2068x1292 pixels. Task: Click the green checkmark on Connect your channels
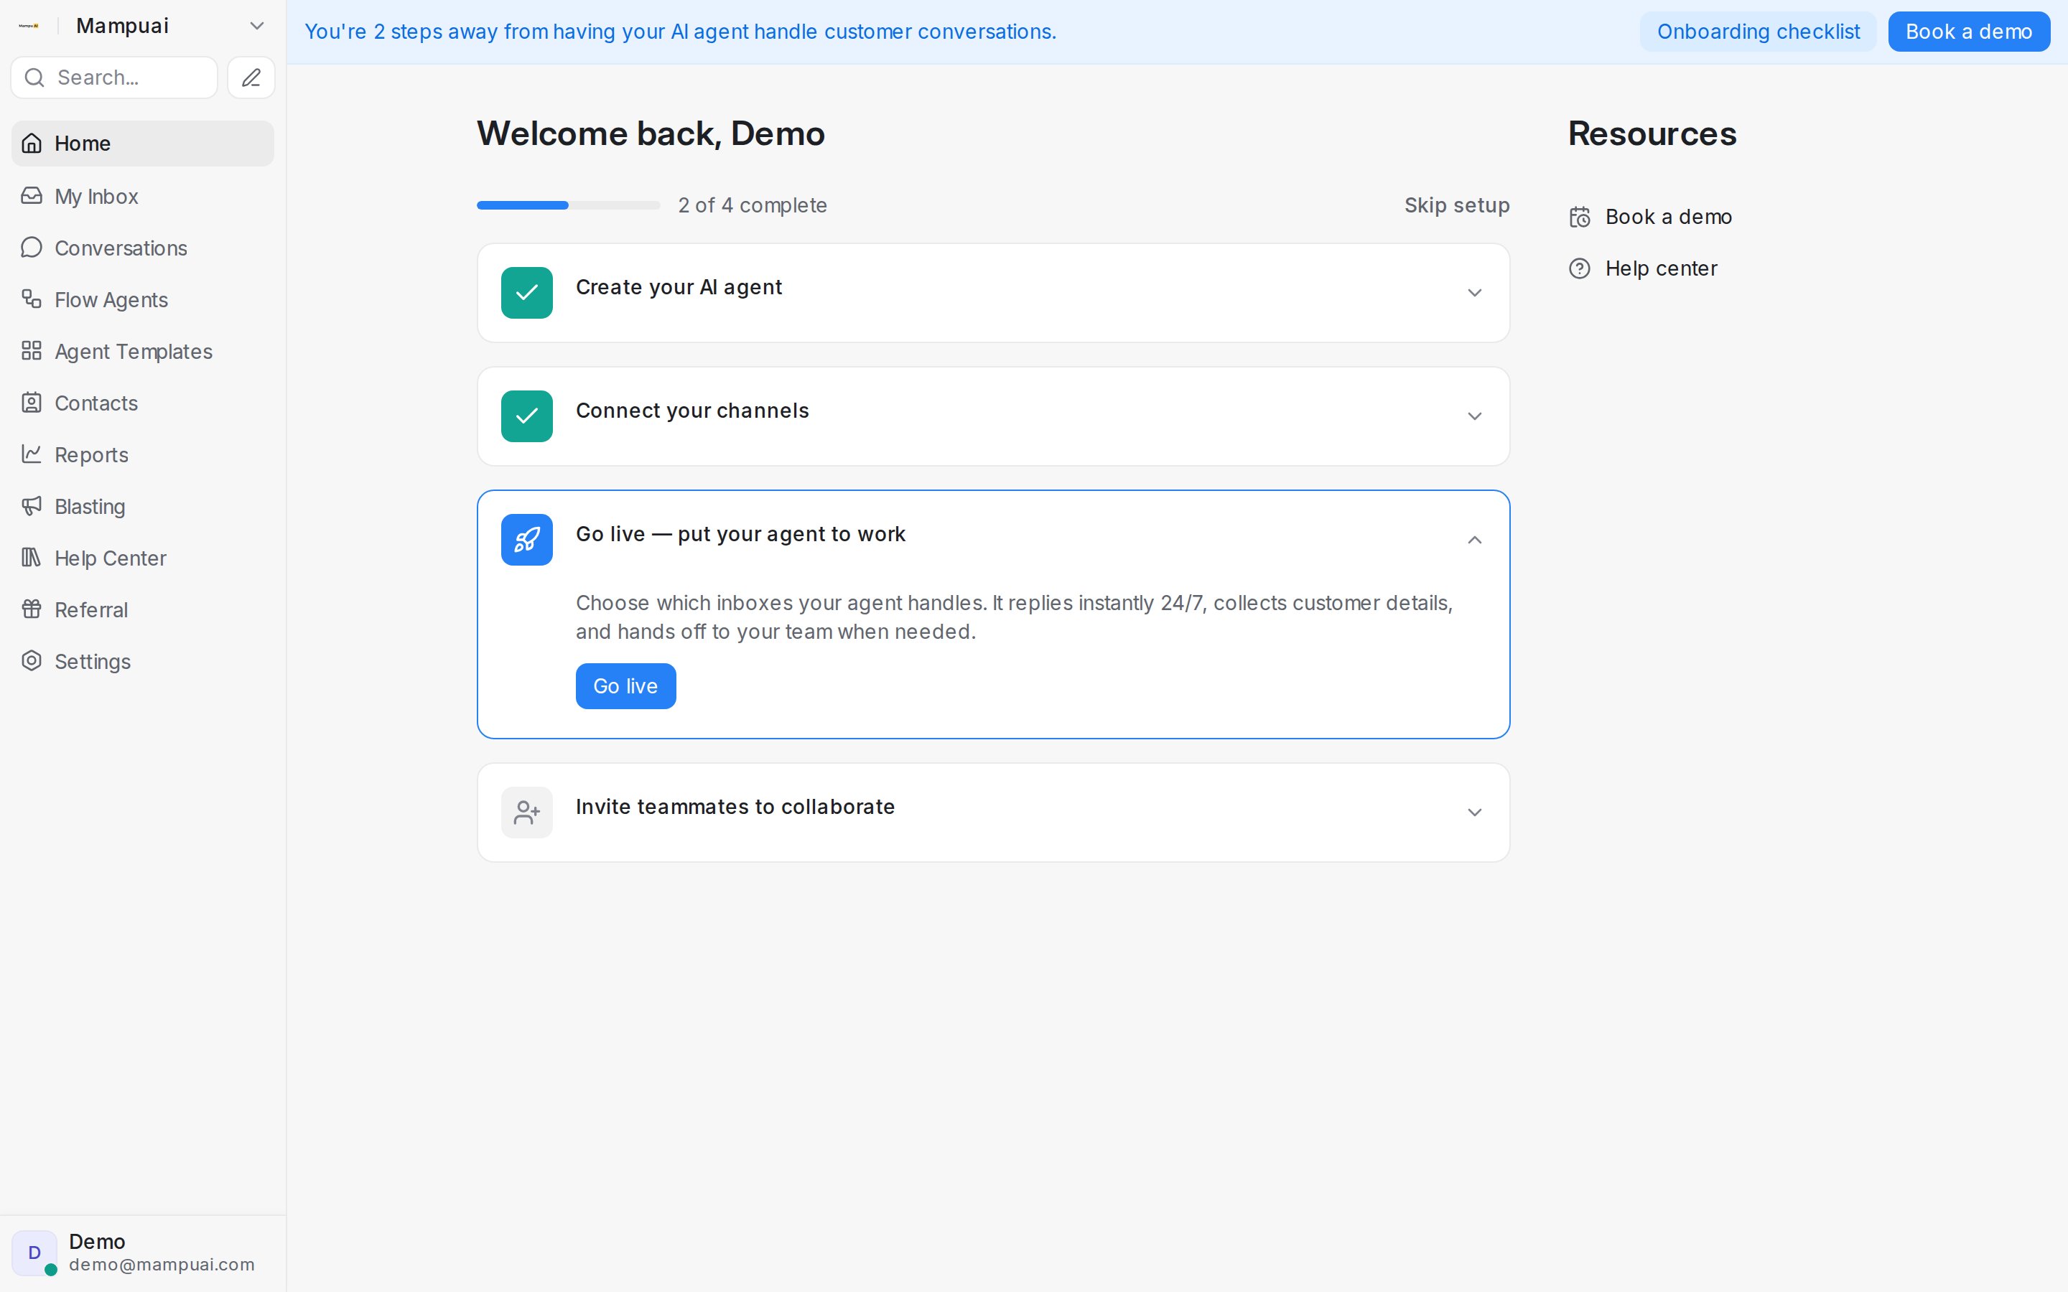tap(526, 416)
